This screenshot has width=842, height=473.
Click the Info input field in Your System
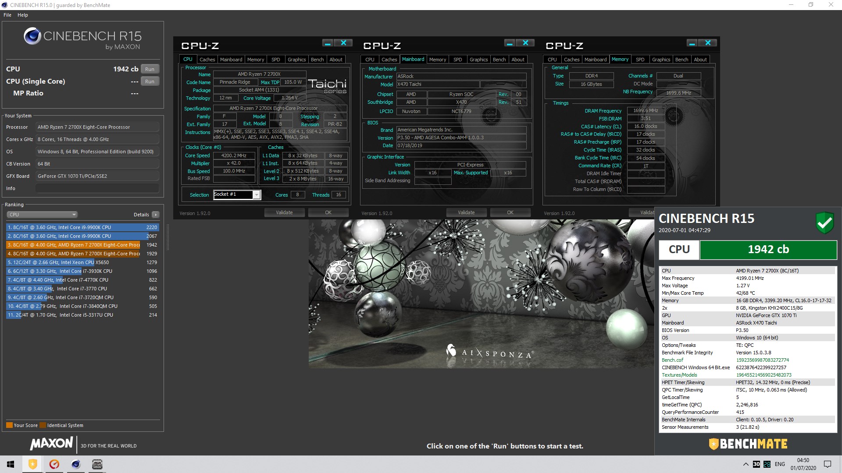(x=97, y=188)
